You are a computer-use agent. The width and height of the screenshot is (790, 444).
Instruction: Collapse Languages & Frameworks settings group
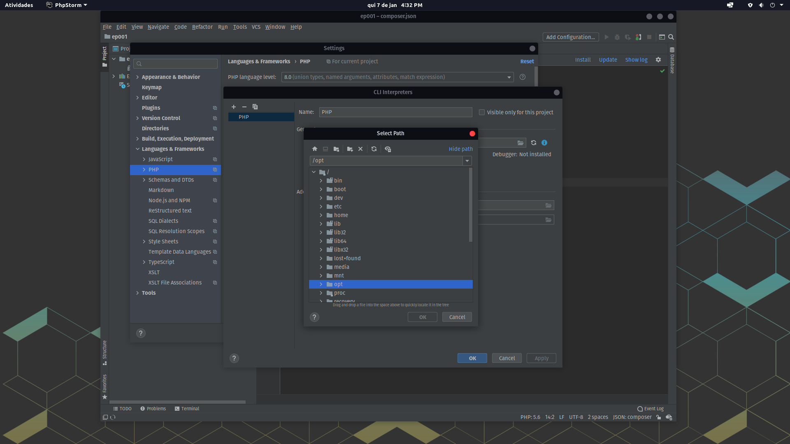[137, 149]
